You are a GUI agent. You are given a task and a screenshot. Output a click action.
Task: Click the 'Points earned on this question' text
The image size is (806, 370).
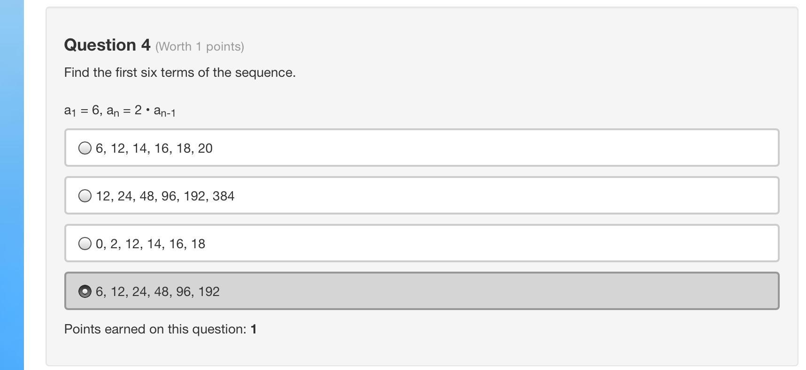tap(155, 329)
